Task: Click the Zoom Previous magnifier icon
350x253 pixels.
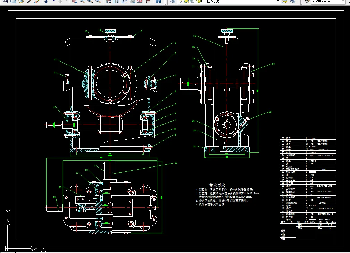Action: tap(98, 1)
